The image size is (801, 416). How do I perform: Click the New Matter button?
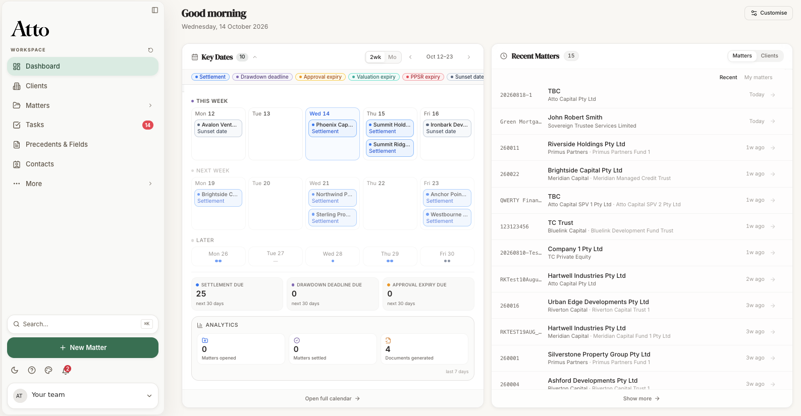83,347
